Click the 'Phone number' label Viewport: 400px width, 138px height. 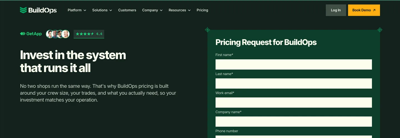tap(227, 131)
